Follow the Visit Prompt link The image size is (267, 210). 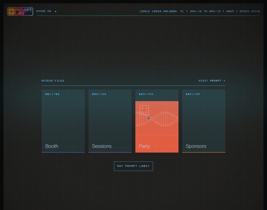click(x=212, y=81)
